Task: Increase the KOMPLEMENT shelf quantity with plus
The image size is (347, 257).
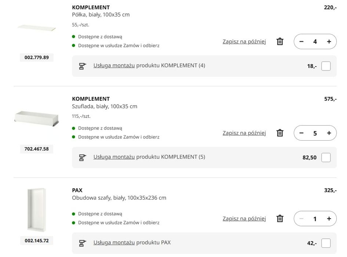Action: click(x=329, y=41)
